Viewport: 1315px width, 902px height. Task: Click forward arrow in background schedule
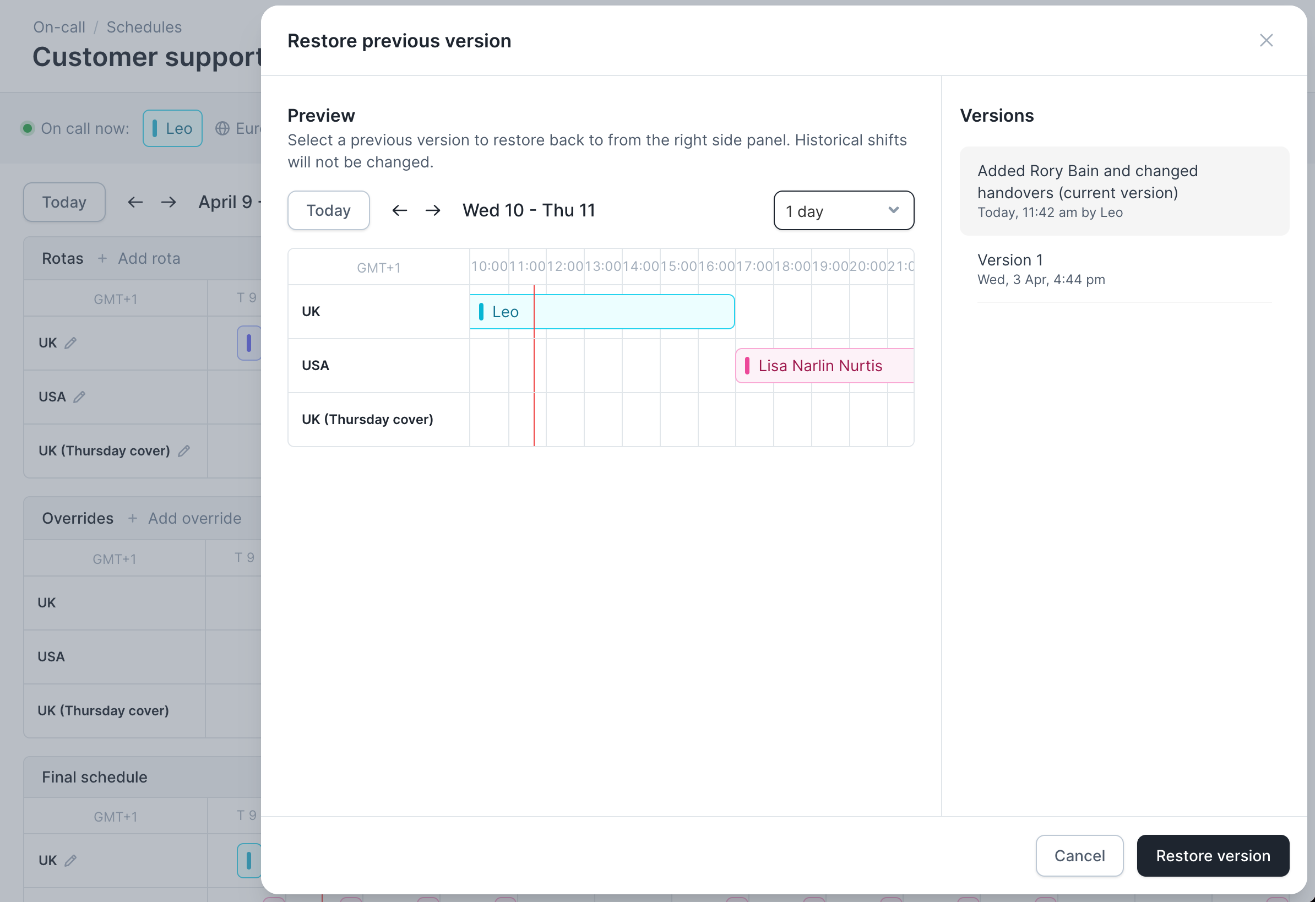(168, 202)
